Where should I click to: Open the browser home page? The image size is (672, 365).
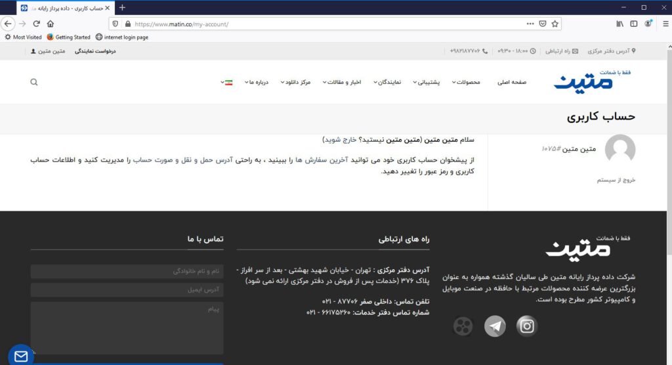tap(51, 24)
